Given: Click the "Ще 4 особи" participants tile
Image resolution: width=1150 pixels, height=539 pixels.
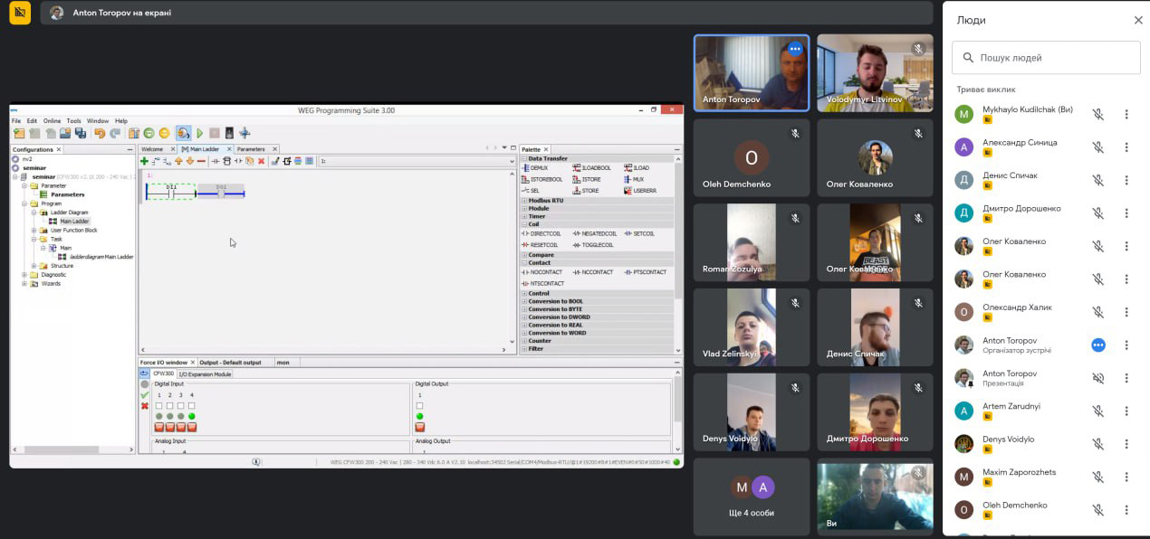Looking at the screenshot, I should coord(752,497).
